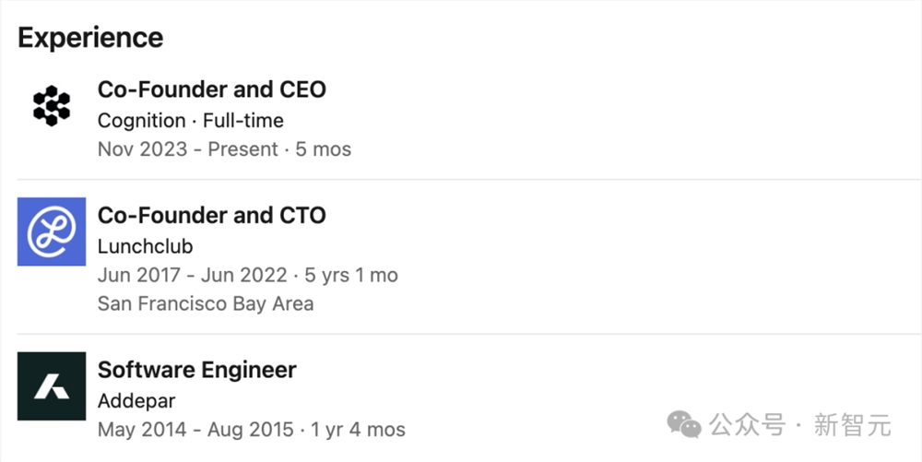The width and height of the screenshot is (922, 462).
Task: Click the Experience section heading
Action: point(90,38)
